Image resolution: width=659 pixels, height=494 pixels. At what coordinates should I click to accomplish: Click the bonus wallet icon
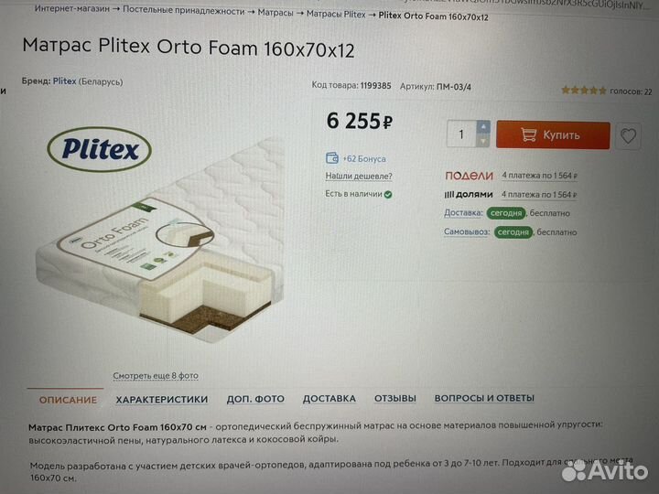tap(332, 158)
